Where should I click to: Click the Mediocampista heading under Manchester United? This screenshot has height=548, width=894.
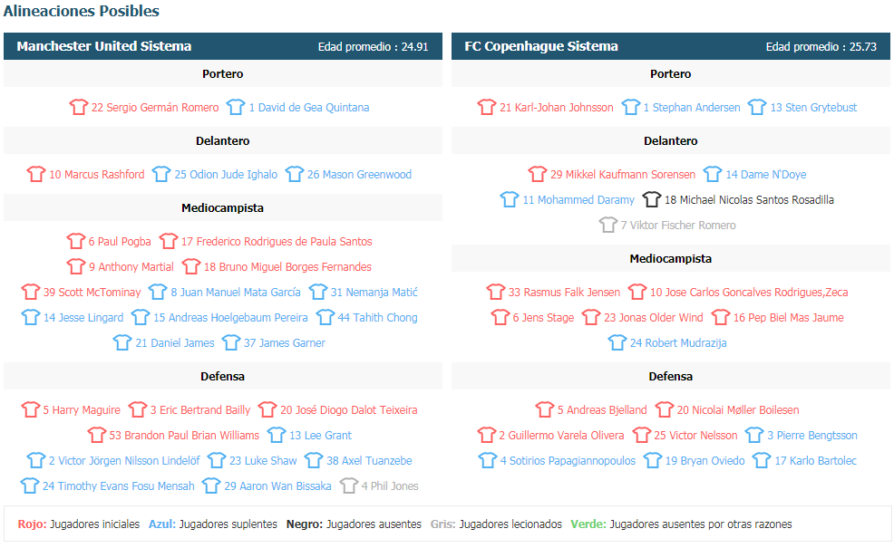[x=222, y=207]
